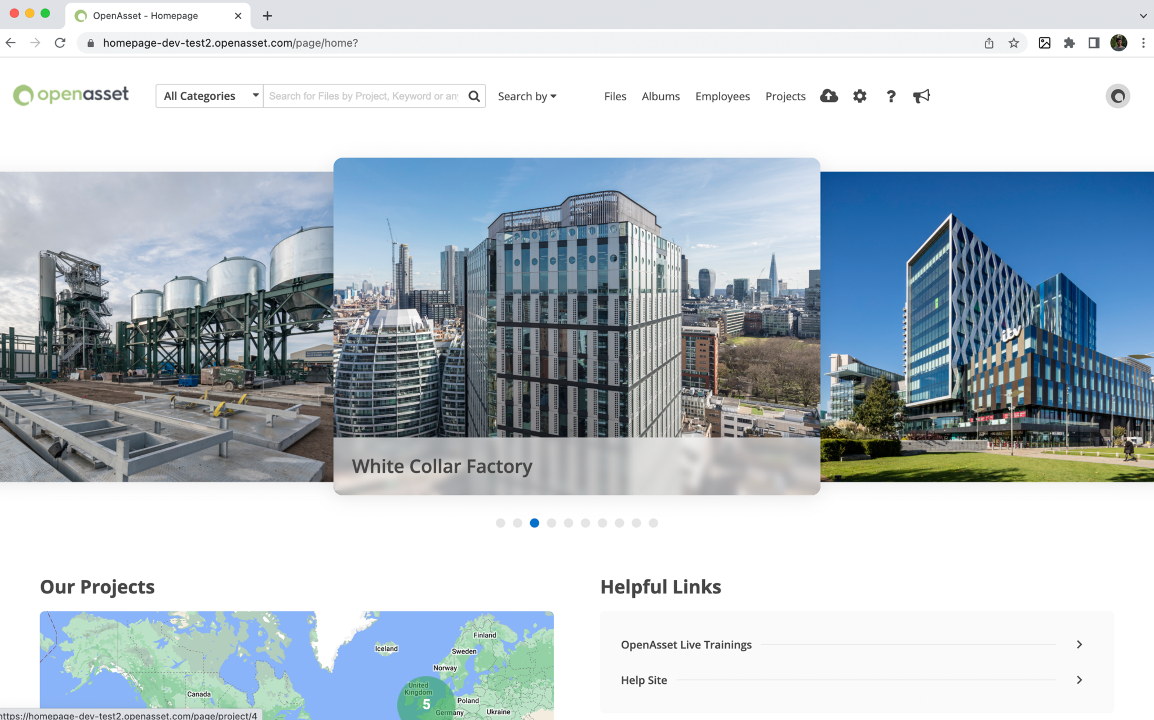Switch to the Albums section
Screen dimensions: 1154x720
click(660, 96)
